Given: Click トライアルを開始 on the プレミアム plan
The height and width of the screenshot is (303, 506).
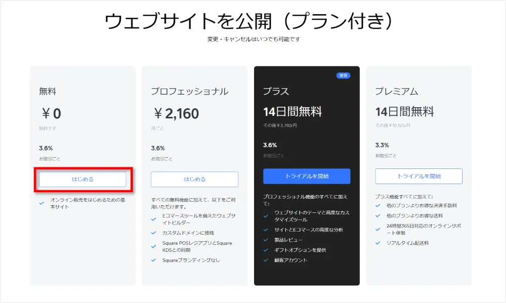Looking at the screenshot, I should (418, 176).
